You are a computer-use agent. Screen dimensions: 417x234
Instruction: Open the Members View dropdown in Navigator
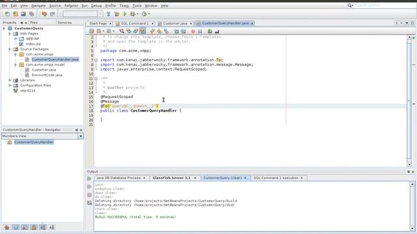pyautogui.click(x=81, y=136)
